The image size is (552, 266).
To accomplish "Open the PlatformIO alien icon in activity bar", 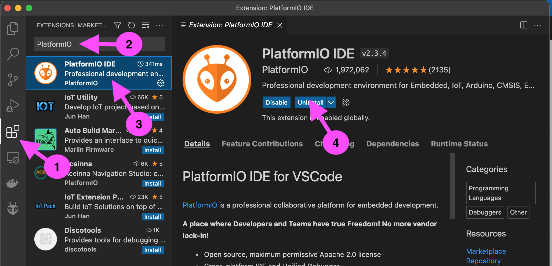I will coord(13,209).
